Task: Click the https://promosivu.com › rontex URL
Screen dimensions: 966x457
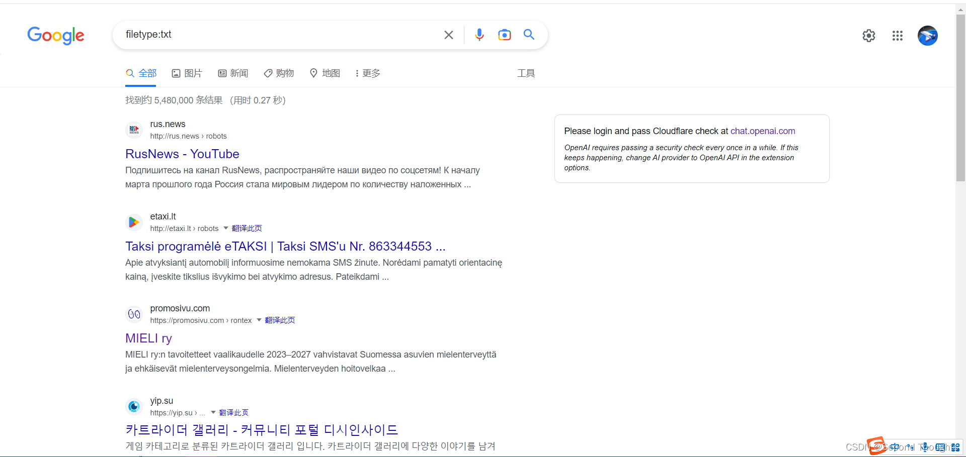Action: point(201,320)
